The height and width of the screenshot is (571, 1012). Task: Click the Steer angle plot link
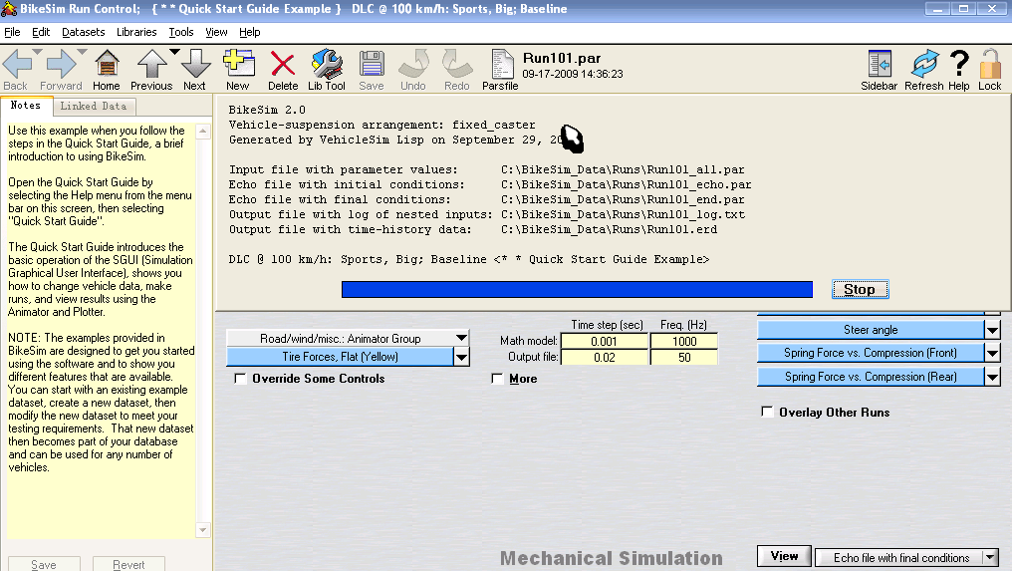click(x=871, y=330)
